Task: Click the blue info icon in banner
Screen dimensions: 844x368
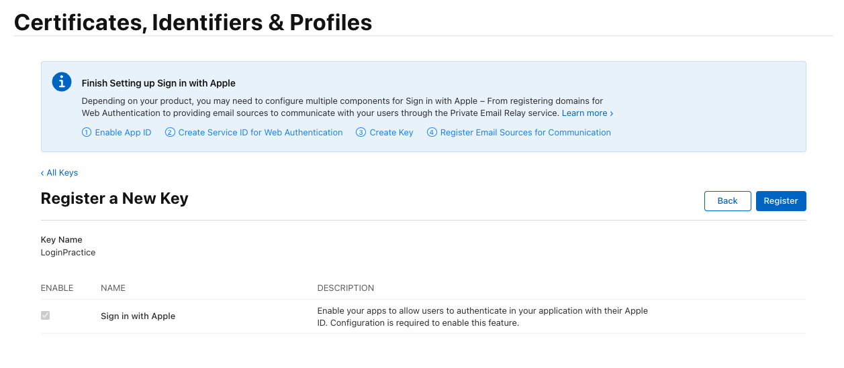Action: tap(62, 82)
